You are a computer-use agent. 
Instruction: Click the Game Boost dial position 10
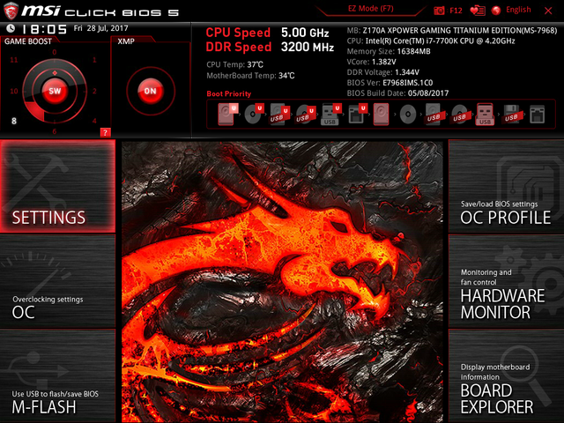pos(14,91)
